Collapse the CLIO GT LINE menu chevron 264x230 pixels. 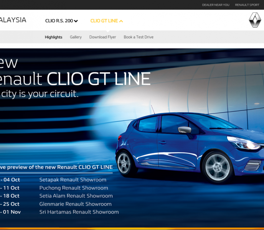pos(121,21)
